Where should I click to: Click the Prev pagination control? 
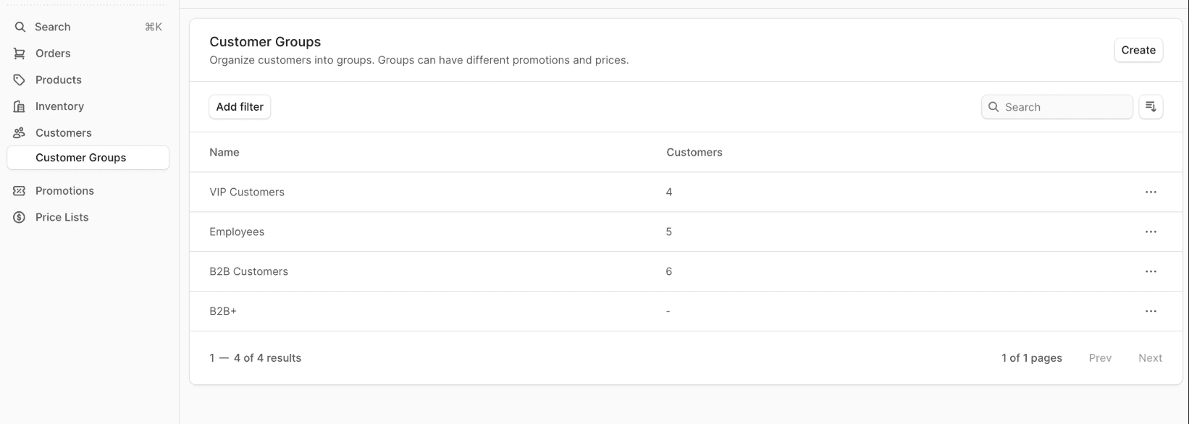pyautogui.click(x=1100, y=357)
